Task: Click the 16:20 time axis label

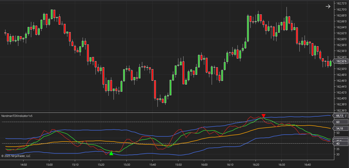Action: [x=256, y=164]
